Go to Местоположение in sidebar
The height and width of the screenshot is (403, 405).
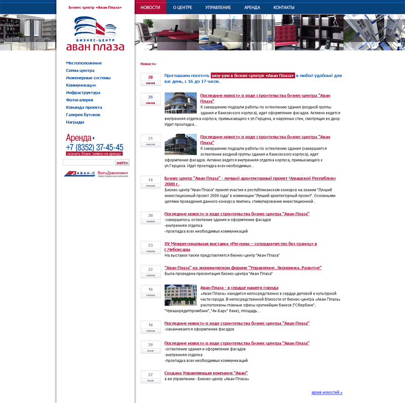coord(84,63)
